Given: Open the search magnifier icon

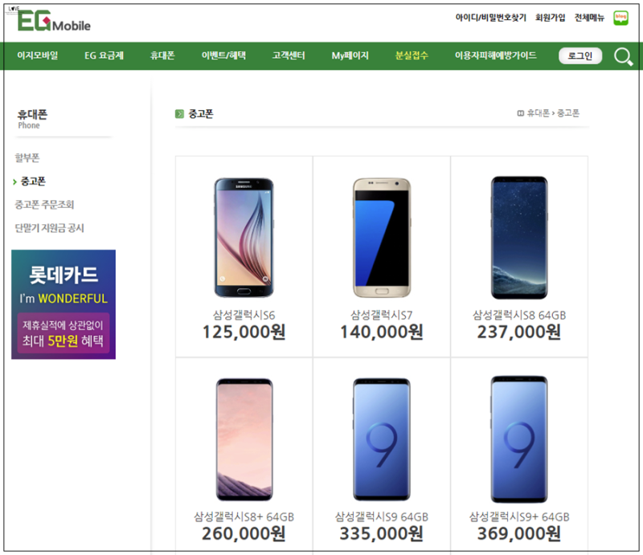Looking at the screenshot, I should point(624,56).
